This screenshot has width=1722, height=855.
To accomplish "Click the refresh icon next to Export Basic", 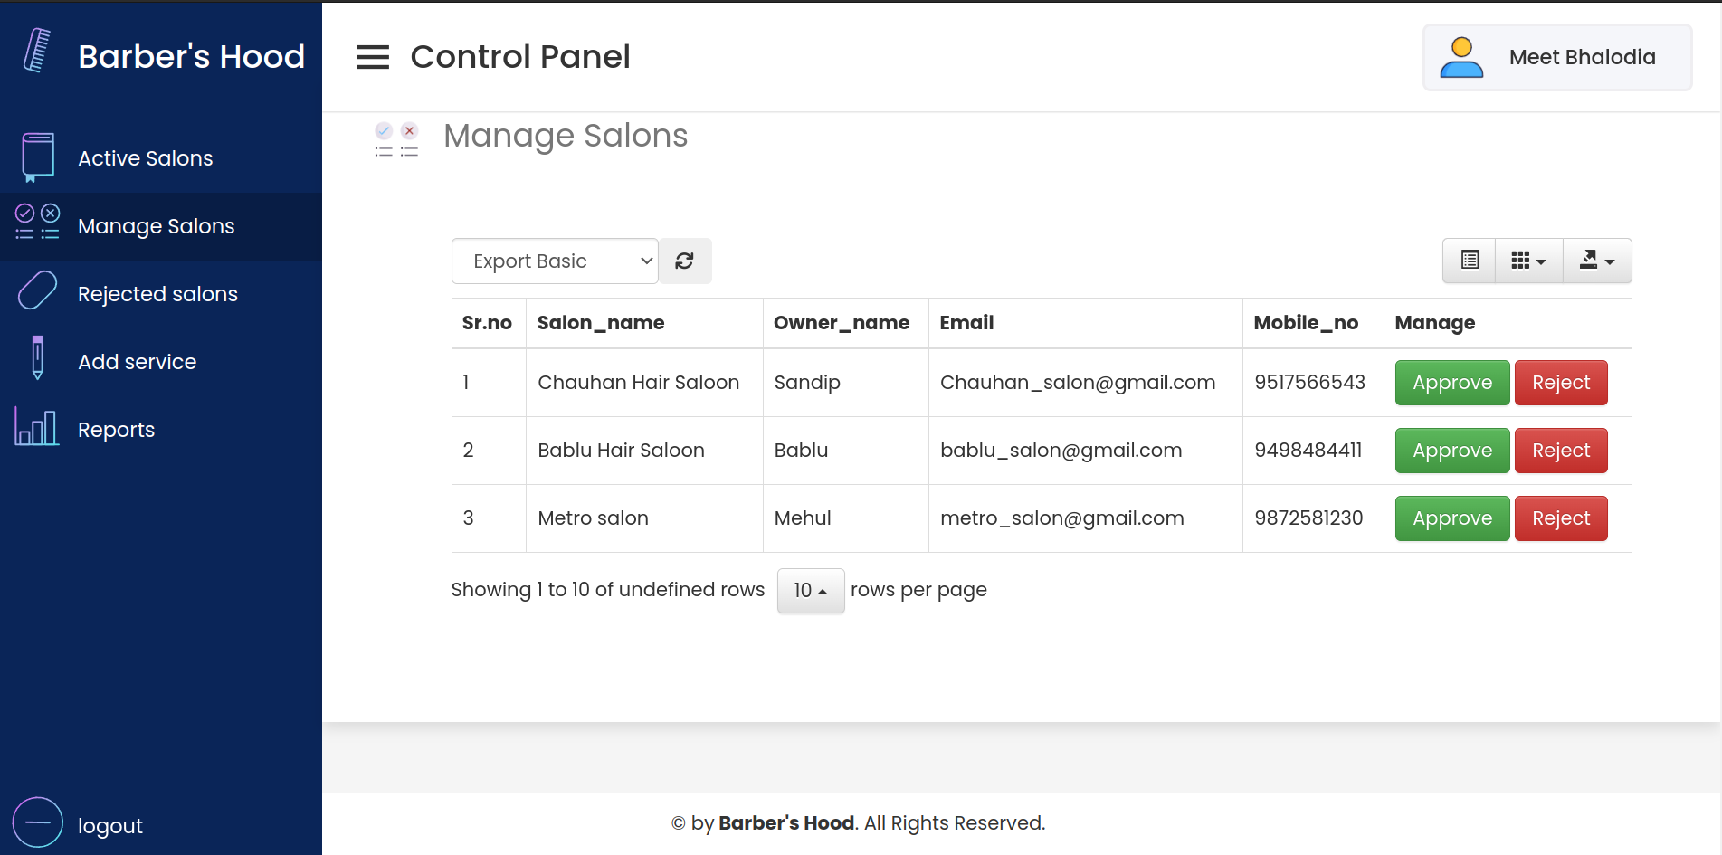I will 685,261.
